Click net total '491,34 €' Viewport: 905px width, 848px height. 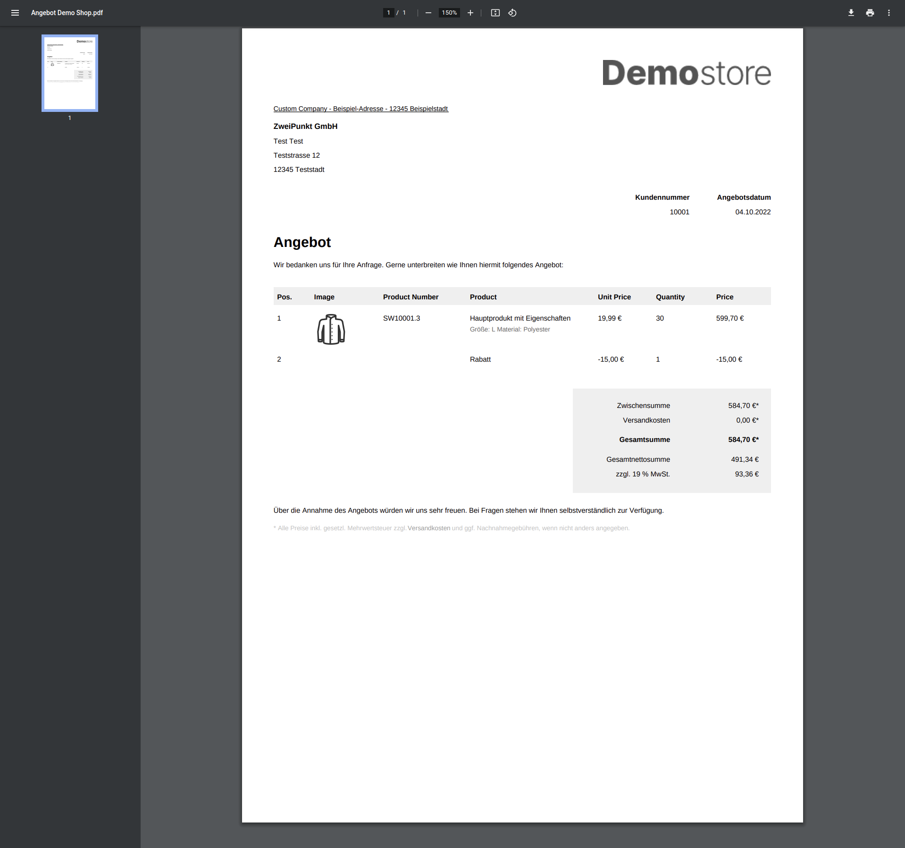745,459
